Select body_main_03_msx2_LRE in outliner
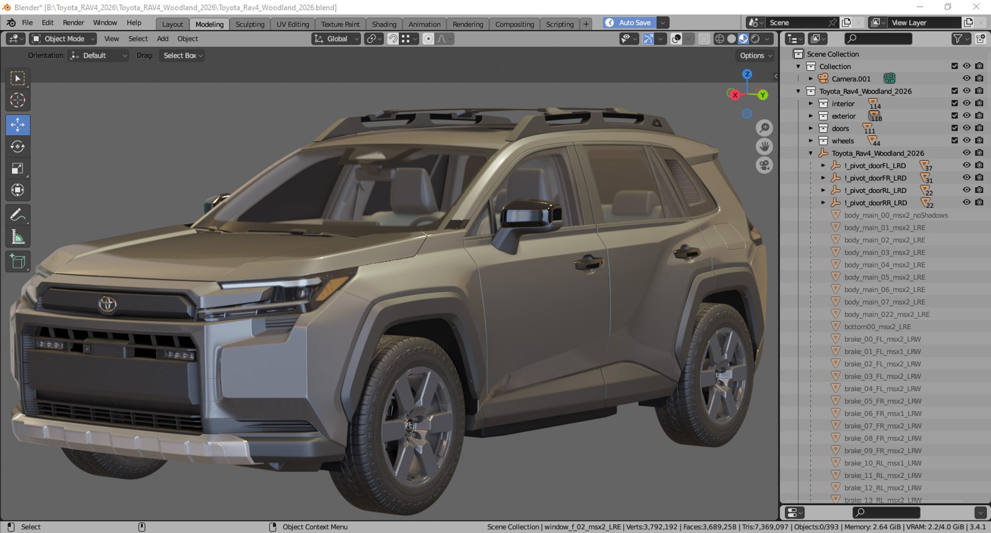This screenshot has width=991, height=533. click(x=884, y=252)
